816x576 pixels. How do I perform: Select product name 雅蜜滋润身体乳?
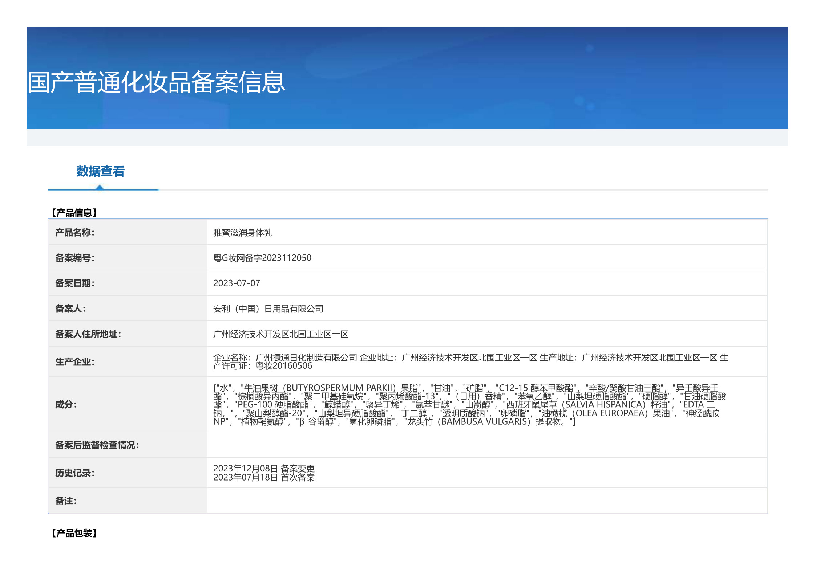tap(243, 232)
